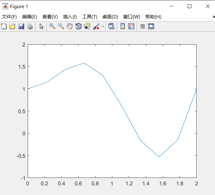This screenshot has width=215, height=195.
Task: Print the figure using the printer icon
Action: [x=30, y=26]
